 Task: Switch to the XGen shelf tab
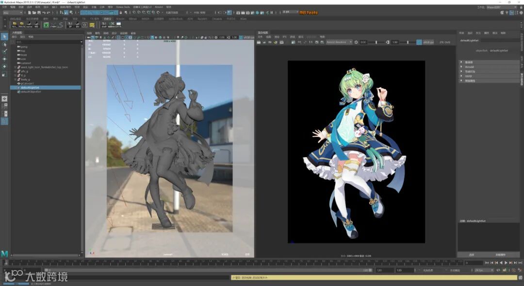pos(243,19)
